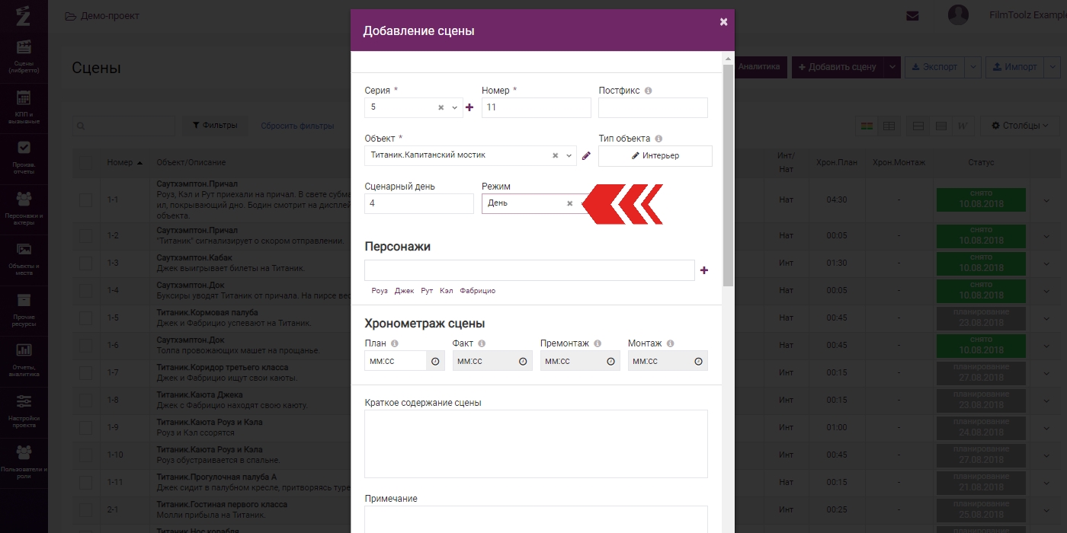Click the dialog vertical scrollbar thumb

pos(728,175)
